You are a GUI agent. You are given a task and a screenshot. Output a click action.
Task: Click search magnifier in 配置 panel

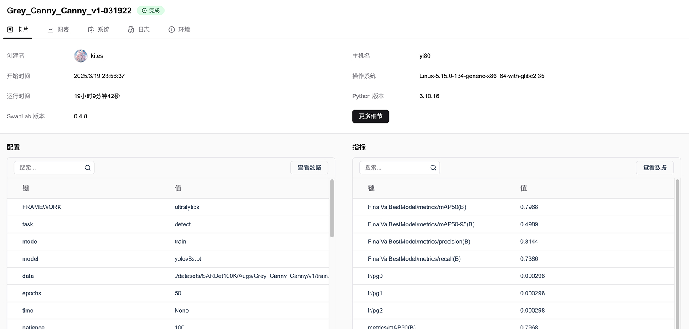88,168
